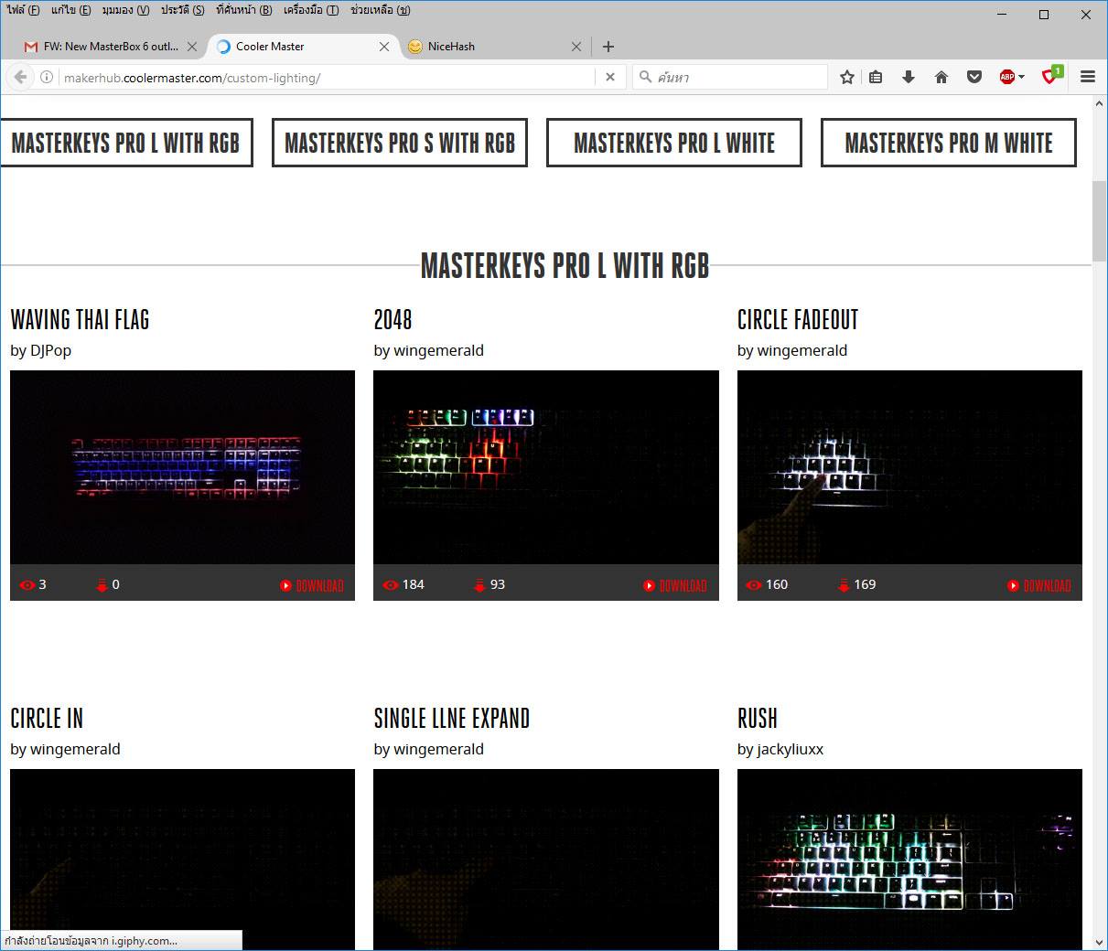Viewport: 1108px width, 951px height.
Task: Open the มุมมอง (V) menu
Action: point(125,10)
